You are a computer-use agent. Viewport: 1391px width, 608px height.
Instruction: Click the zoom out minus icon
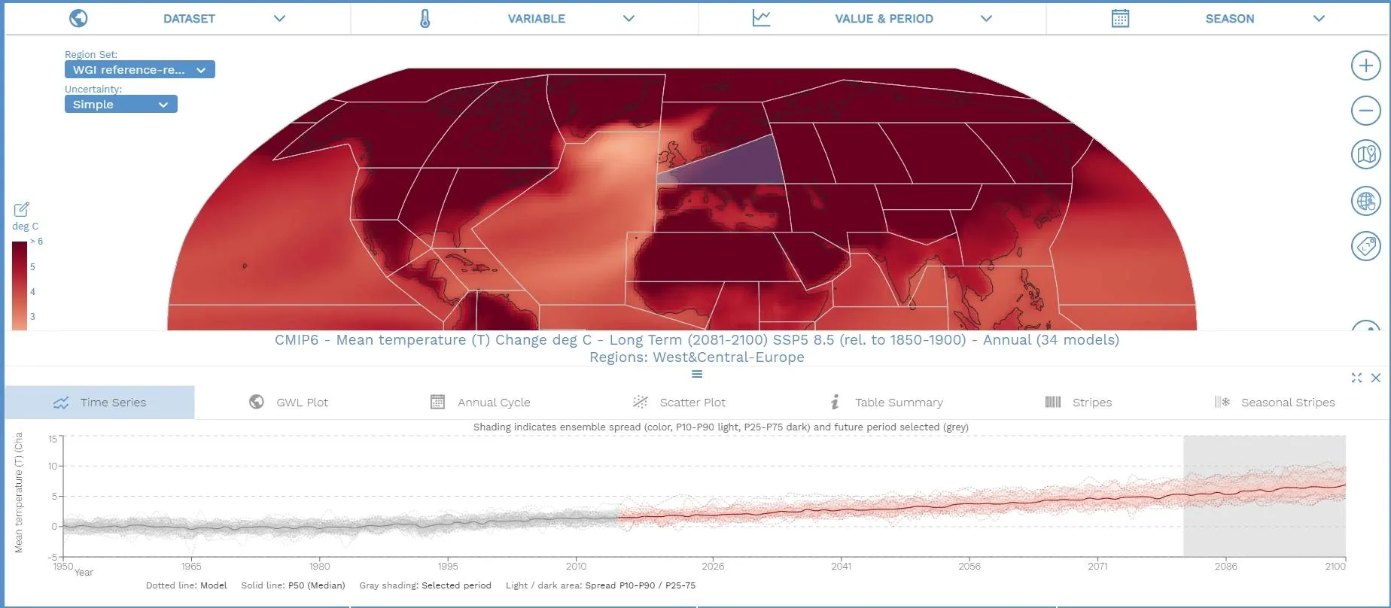pyautogui.click(x=1365, y=111)
